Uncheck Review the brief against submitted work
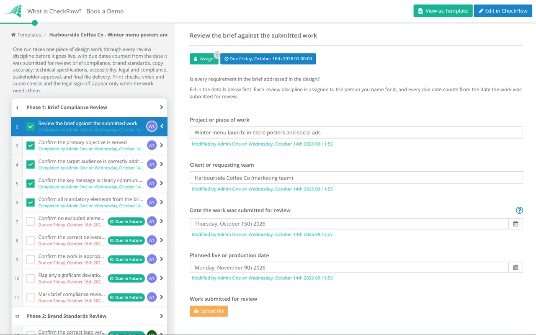536x335 pixels. [31, 126]
